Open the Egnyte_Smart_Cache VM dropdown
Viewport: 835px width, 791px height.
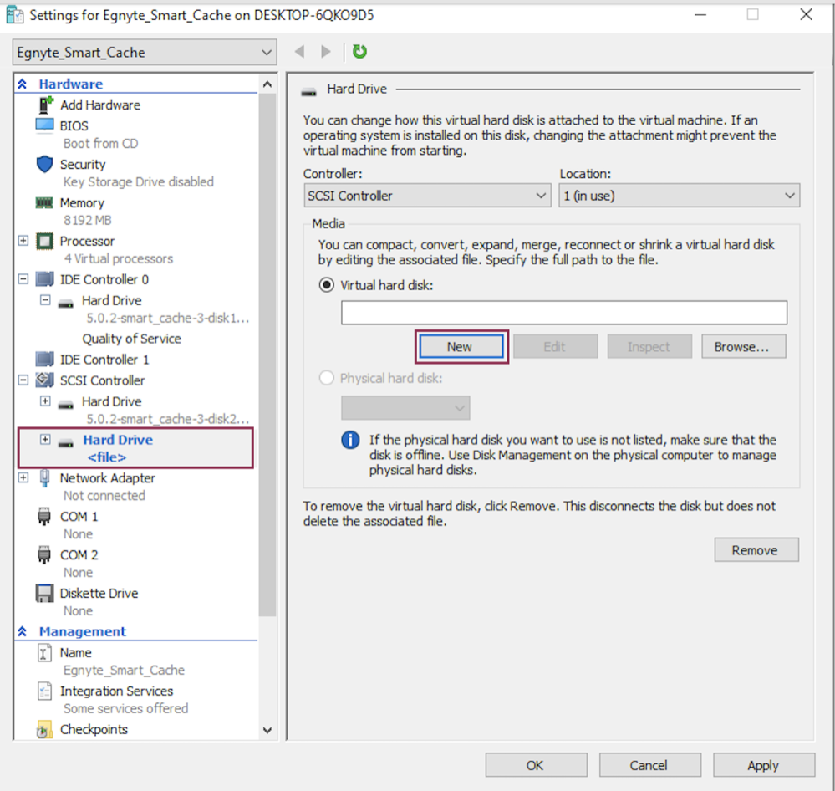click(x=145, y=52)
